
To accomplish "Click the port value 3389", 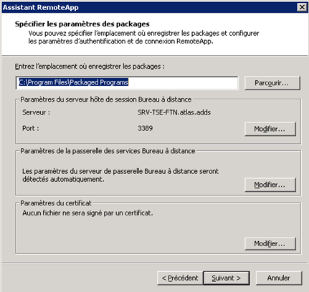I will [145, 128].
